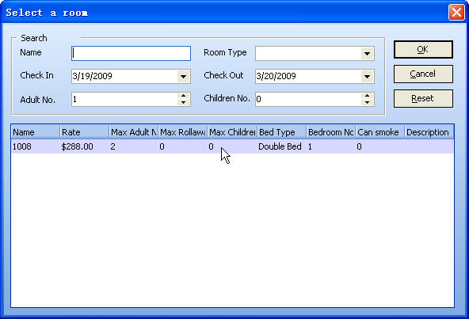Increase Children No. with up arrow
Image resolution: width=469 pixels, height=319 pixels.
pyautogui.click(x=367, y=96)
